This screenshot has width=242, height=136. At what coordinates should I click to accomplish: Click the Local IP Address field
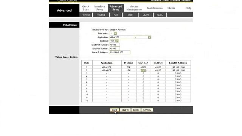point(120,53)
